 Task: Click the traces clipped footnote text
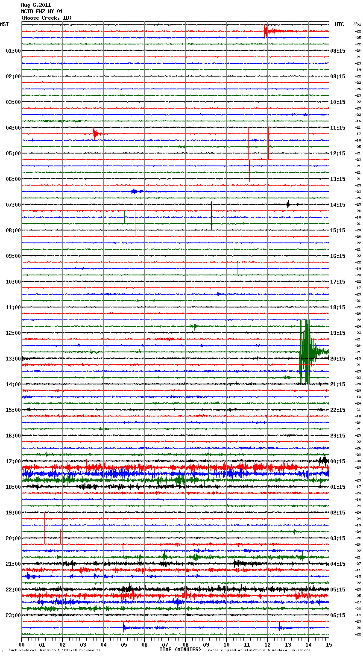coord(258,650)
